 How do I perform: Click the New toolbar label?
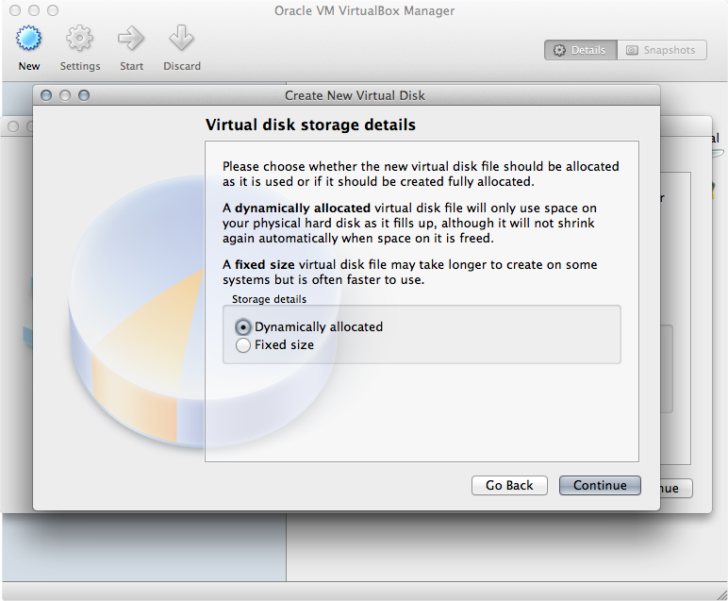29,66
